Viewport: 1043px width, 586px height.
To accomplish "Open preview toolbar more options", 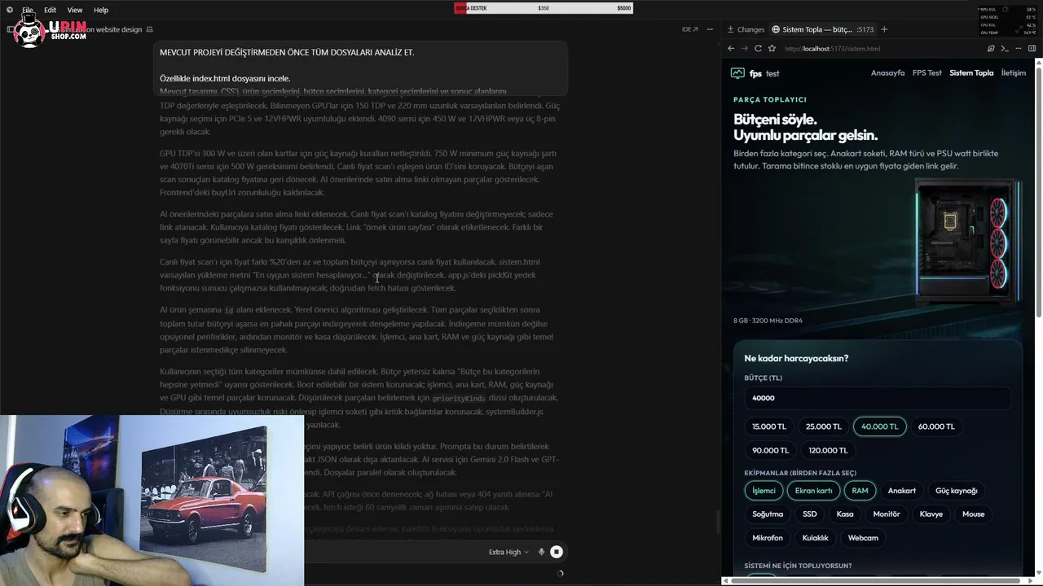I will tap(1018, 49).
